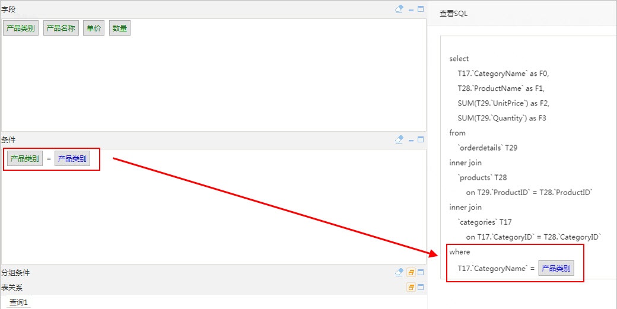This screenshot has height=309, width=617.
Task: Restore the 分组条件 panel using the orange icon
Action: click(411, 272)
